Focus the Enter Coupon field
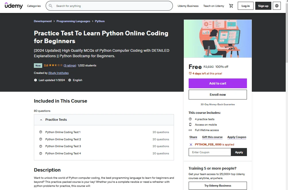288x190 pixels. (210, 152)
